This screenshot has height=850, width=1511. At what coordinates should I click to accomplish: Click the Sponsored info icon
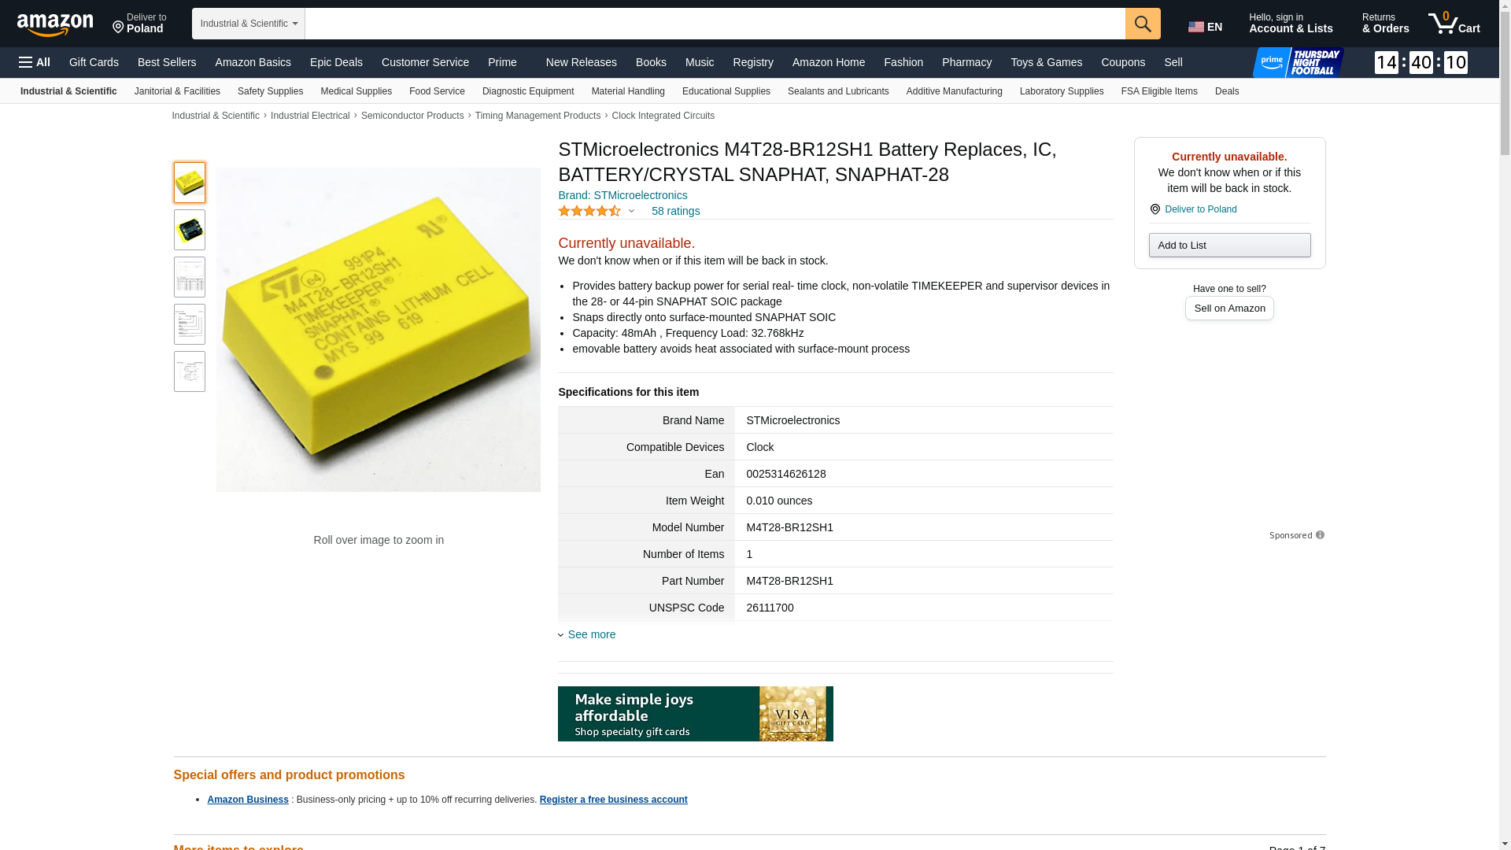pyautogui.click(x=1320, y=535)
